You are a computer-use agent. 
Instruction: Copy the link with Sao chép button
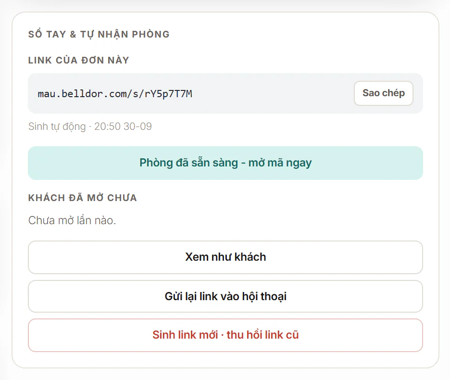click(x=384, y=93)
